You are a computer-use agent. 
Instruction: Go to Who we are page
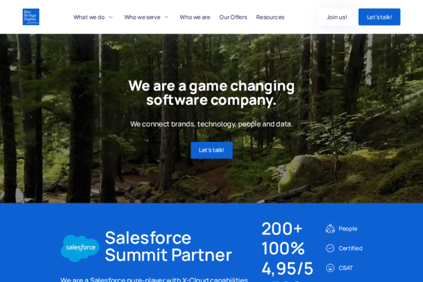pos(195,17)
